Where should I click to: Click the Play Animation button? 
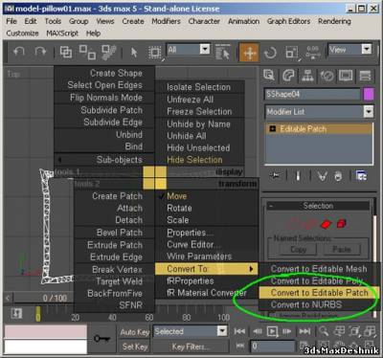pos(272,331)
